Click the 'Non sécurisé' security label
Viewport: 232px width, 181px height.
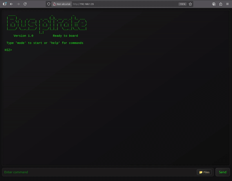(63, 4)
